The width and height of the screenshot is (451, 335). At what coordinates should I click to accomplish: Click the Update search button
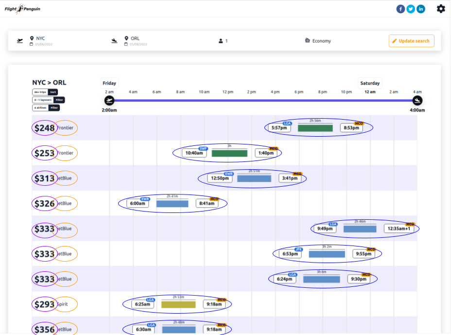pyautogui.click(x=411, y=41)
